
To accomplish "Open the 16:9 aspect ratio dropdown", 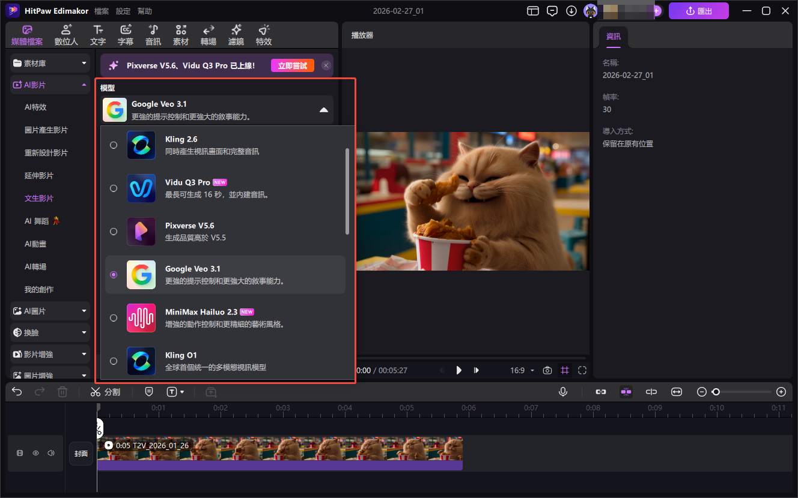I will point(522,370).
